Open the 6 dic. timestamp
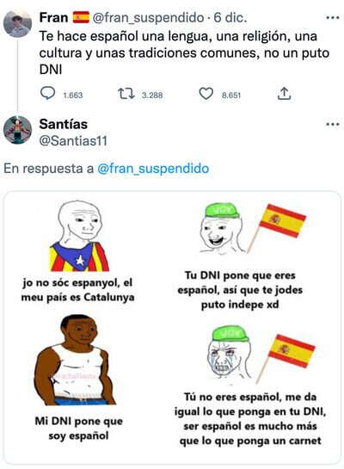344x469 pixels. pos(230,18)
